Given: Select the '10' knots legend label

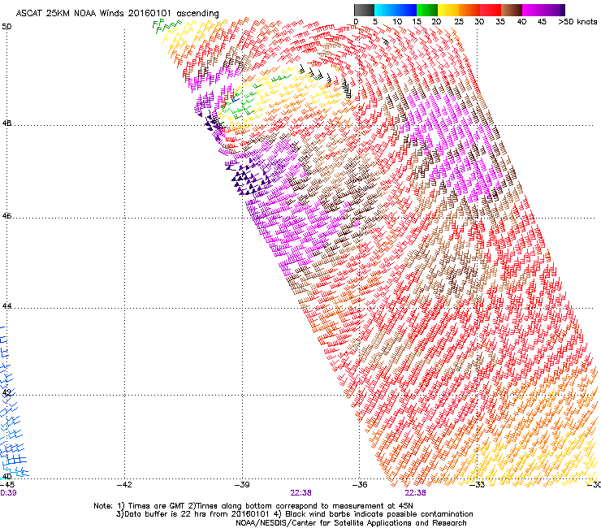Looking at the screenshot, I should pyautogui.click(x=397, y=22).
